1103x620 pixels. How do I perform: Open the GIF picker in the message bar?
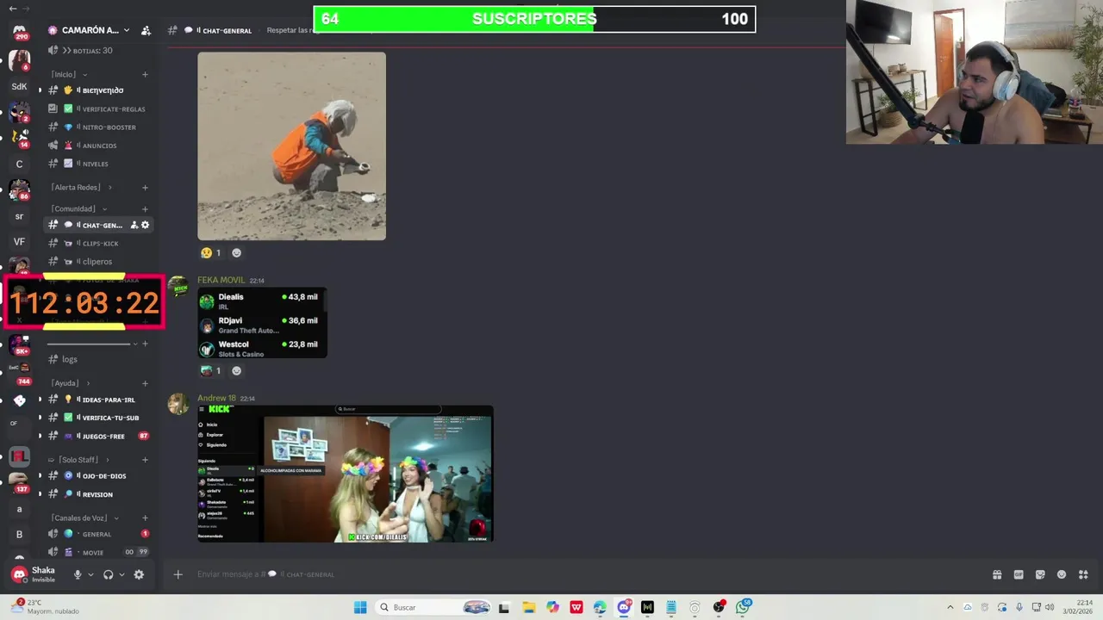[1019, 574]
